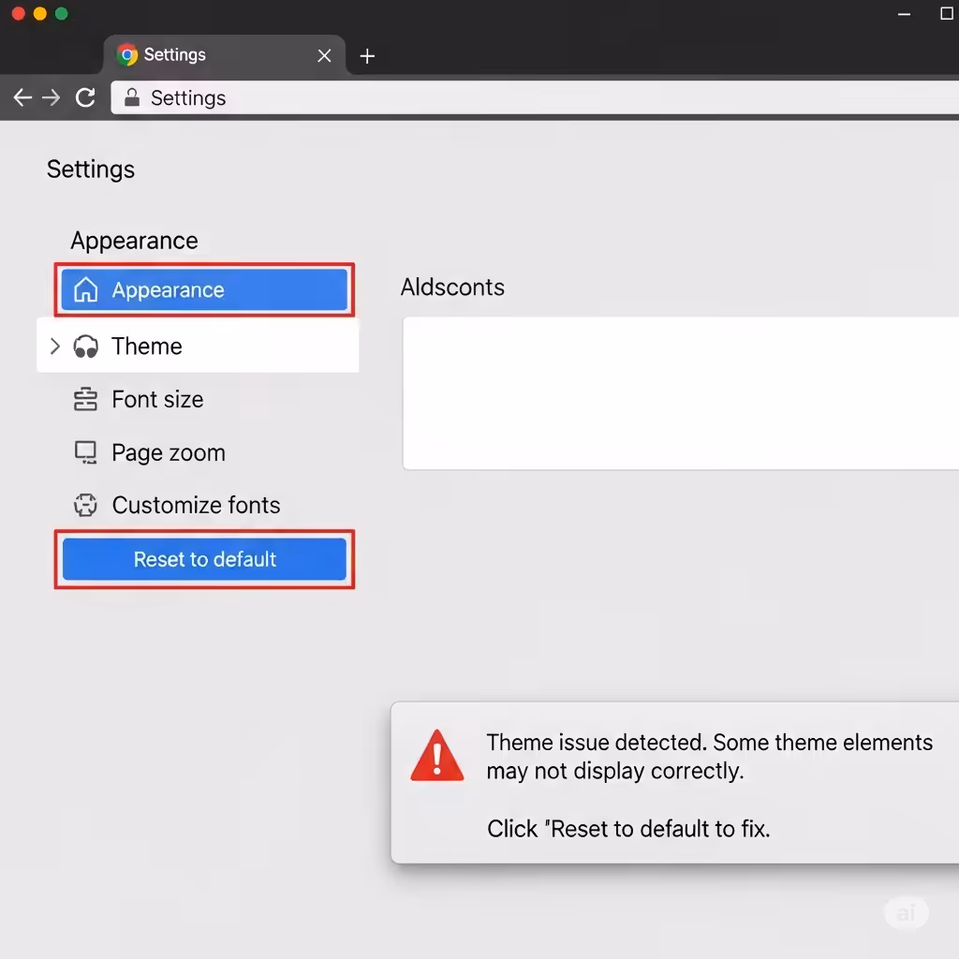Image resolution: width=959 pixels, height=959 pixels.
Task: Select the highlighted Appearance menu item
Action: coord(204,290)
